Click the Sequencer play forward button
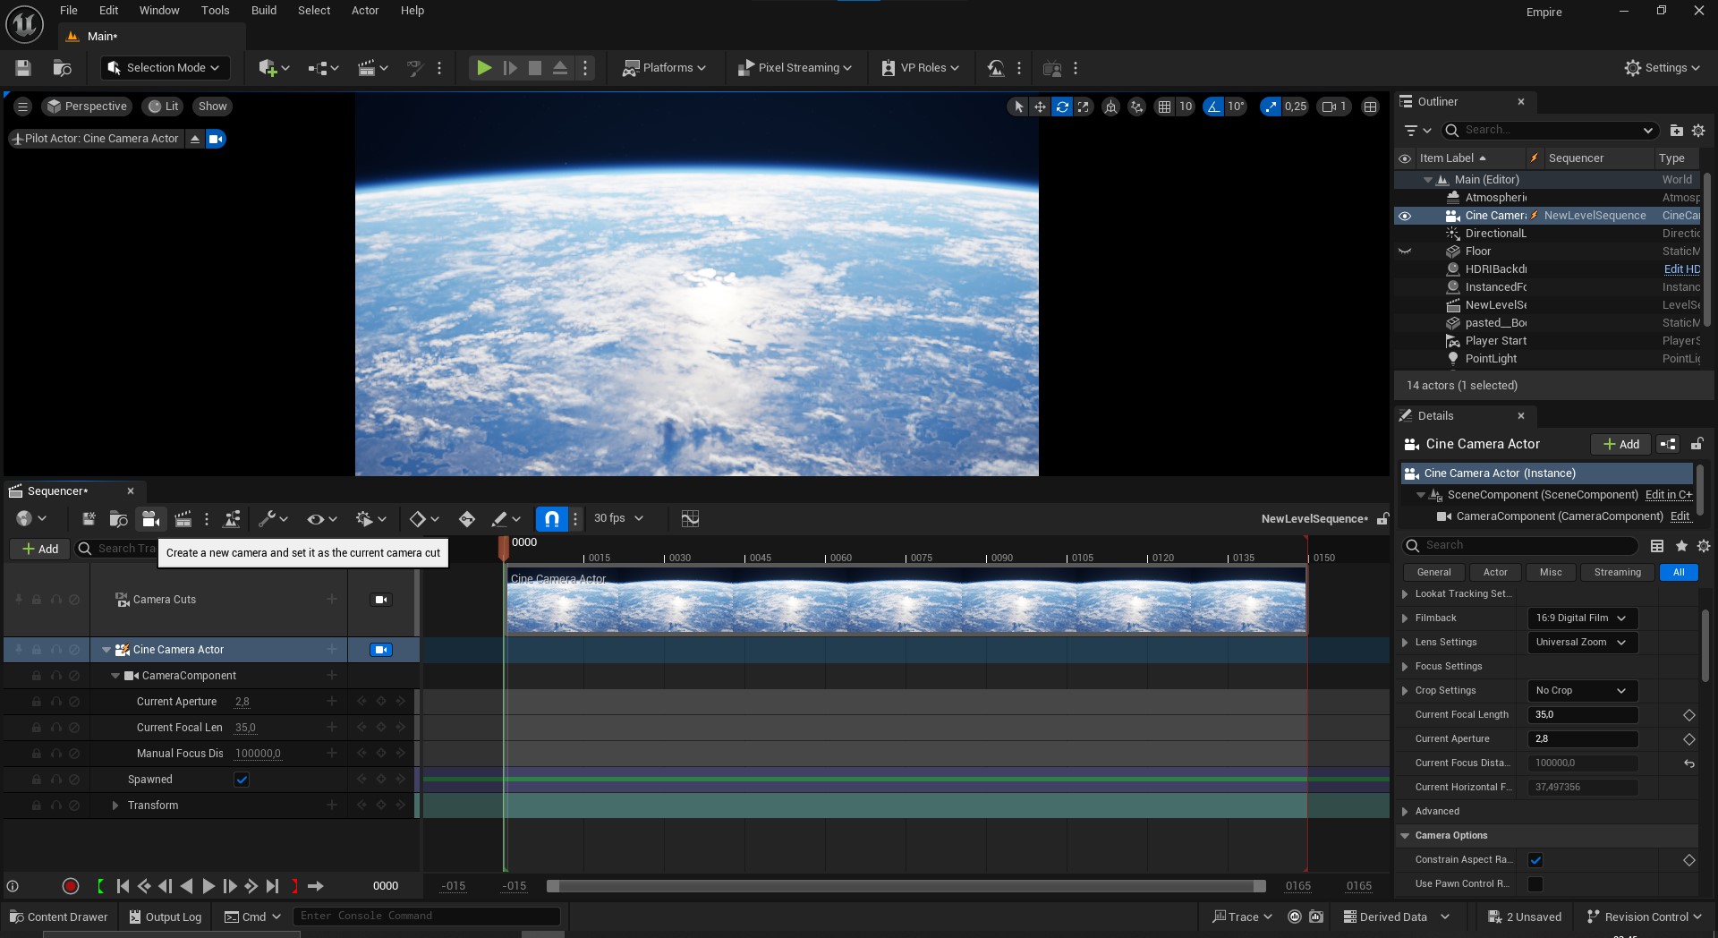 tap(208, 886)
